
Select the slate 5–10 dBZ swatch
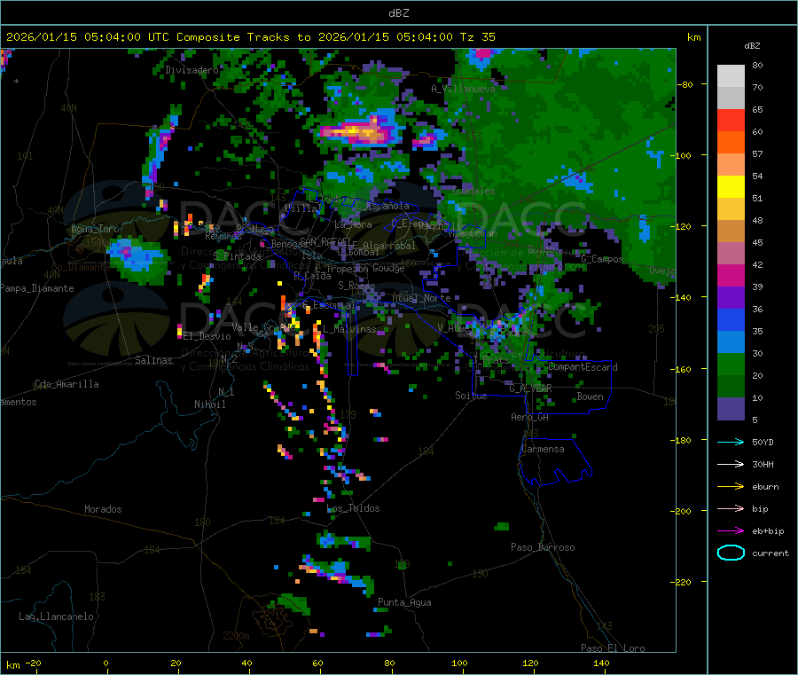[x=731, y=409]
